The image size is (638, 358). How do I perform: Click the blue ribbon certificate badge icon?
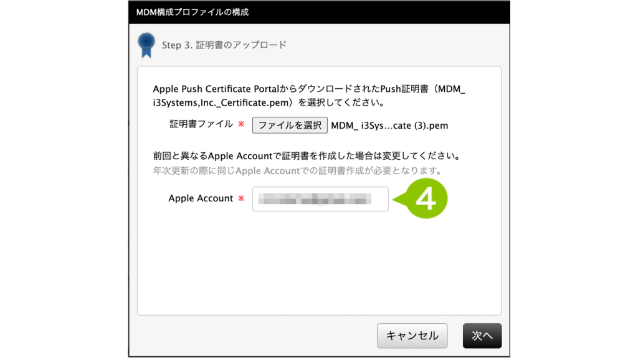(146, 45)
